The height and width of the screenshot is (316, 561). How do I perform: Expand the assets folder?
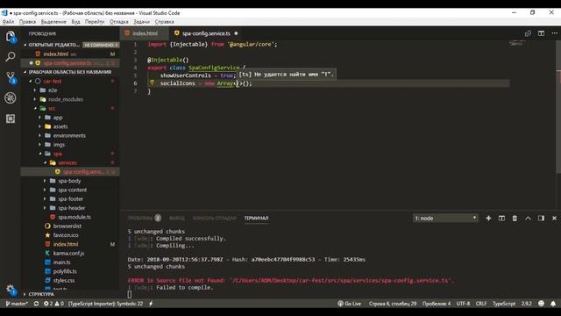[60, 126]
